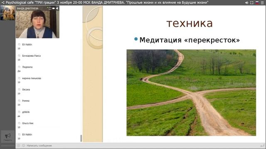The height and width of the screenshot is (149, 266).
Task: Click the share icon before the webinar title
Action: 3,2
